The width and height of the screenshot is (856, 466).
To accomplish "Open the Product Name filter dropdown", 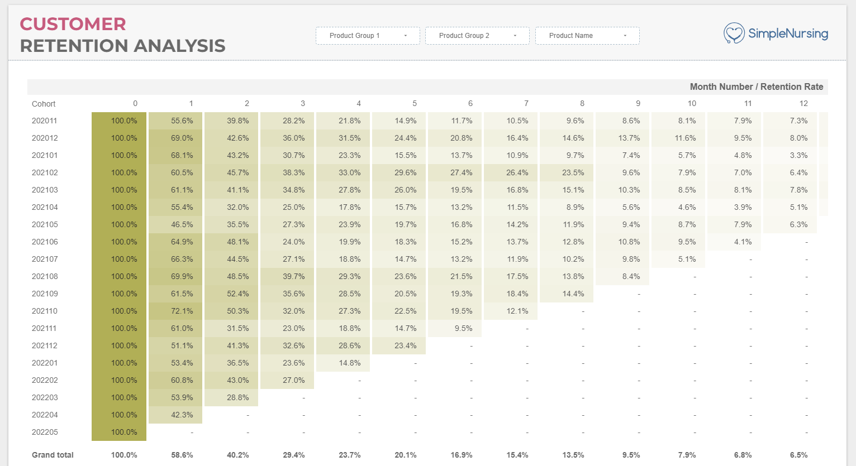I will coord(587,35).
